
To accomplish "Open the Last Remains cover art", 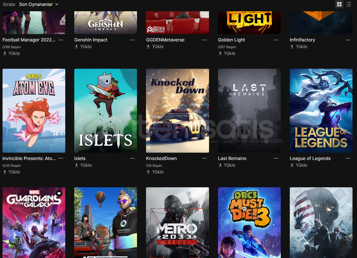I will pos(249,111).
